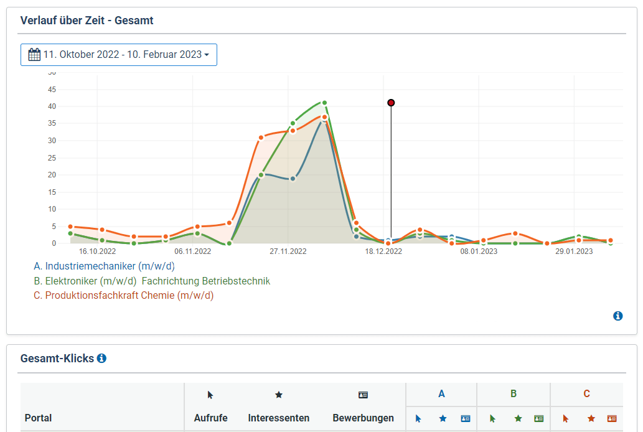Click green star icon under column B
Screen dimensions: 643x432
coord(518,419)
